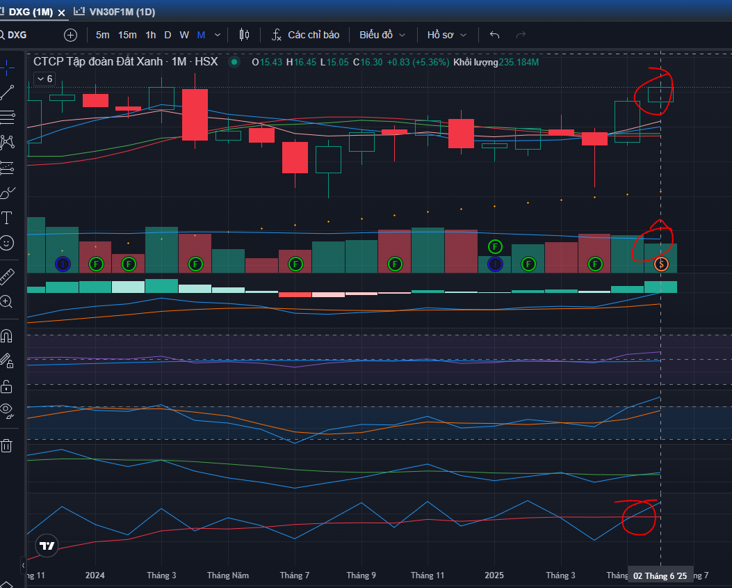The image size is (732, 588).
Task: Undo the last chart action
Action: [x=495, y=35]
